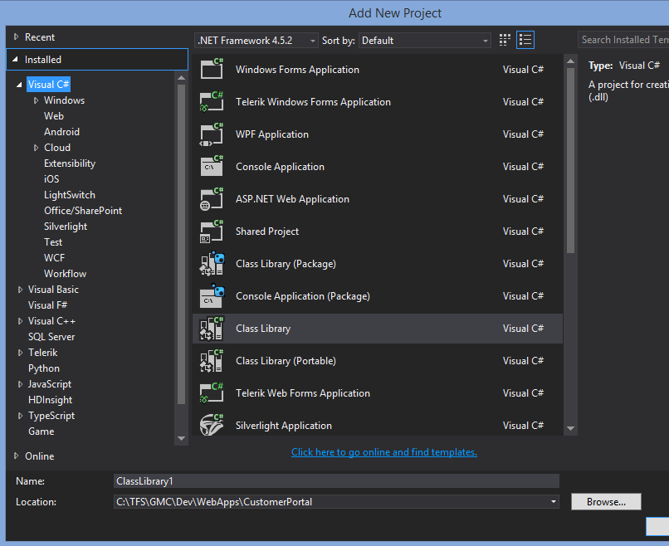Select the WPF Application label
The width and height of the screenshot is (669, 546).
(x=272, y=134)
